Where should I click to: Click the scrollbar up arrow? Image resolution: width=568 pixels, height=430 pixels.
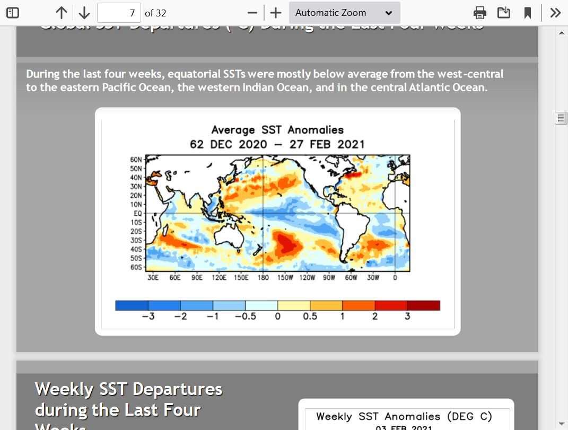pos(562,33)
